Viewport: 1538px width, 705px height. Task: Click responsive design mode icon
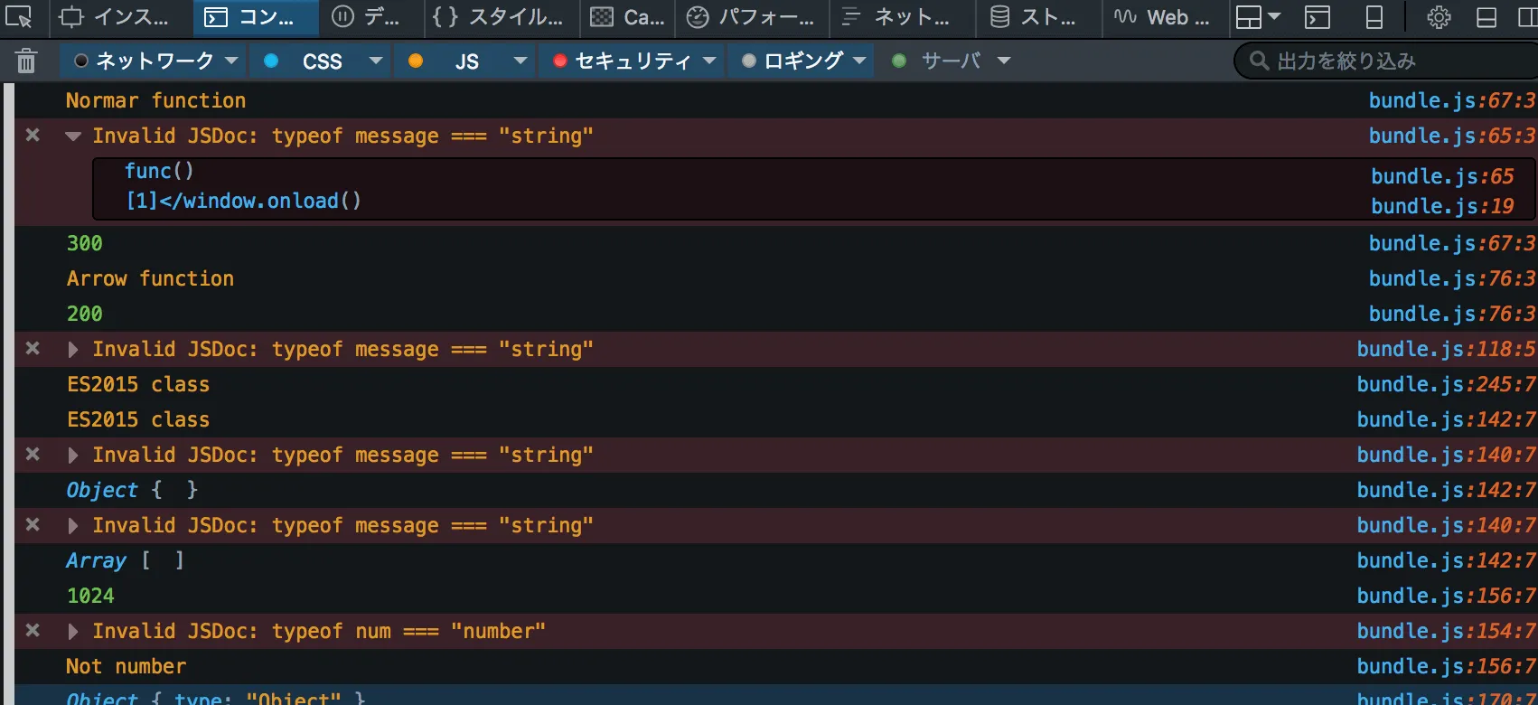click(1374, 17)
